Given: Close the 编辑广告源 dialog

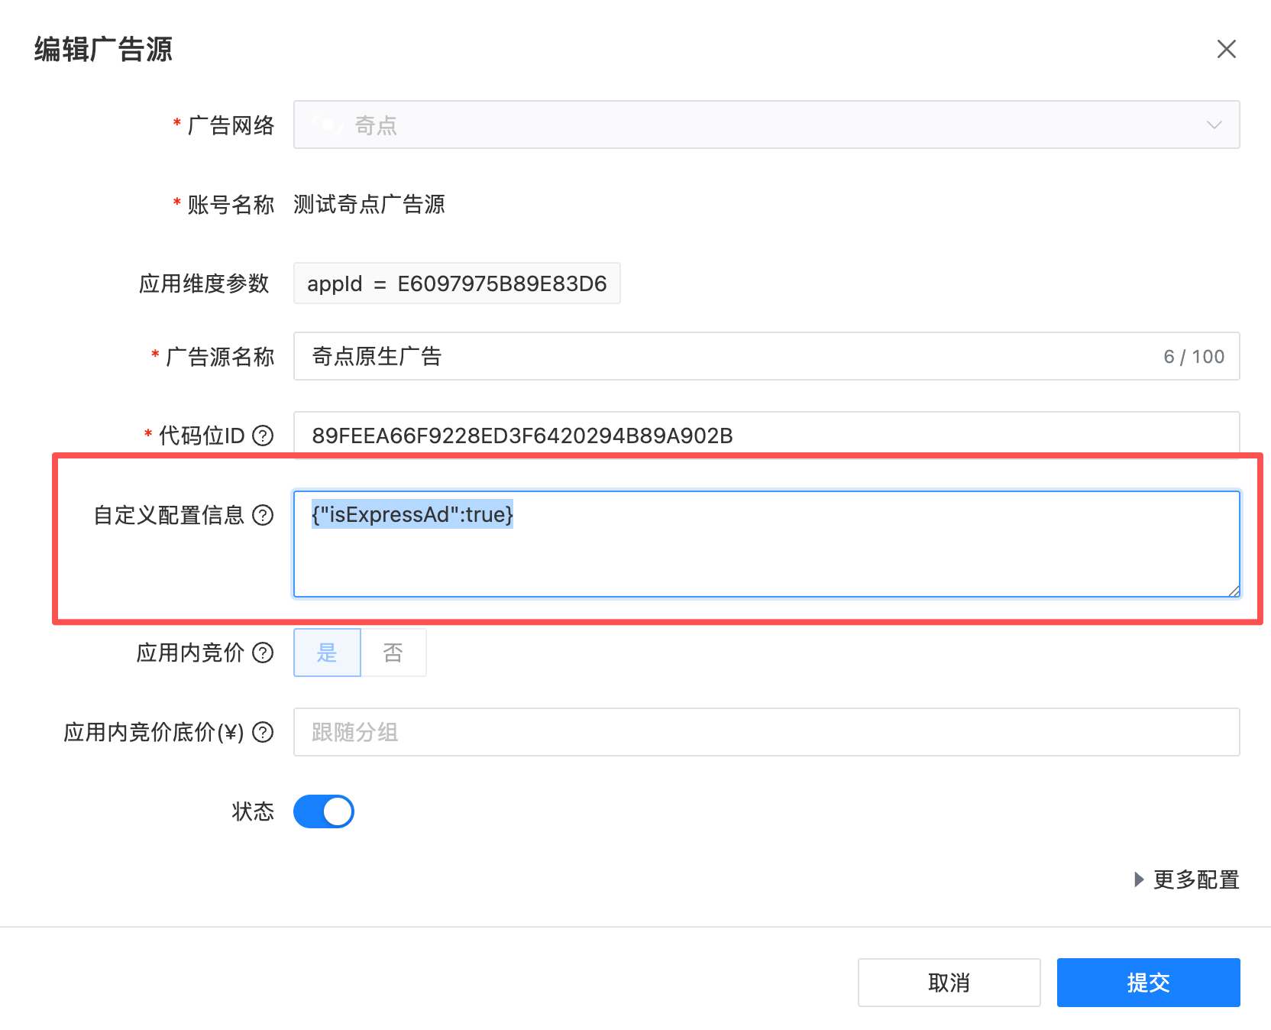Looking at the screenshot, I should (x=1226, y=50).
